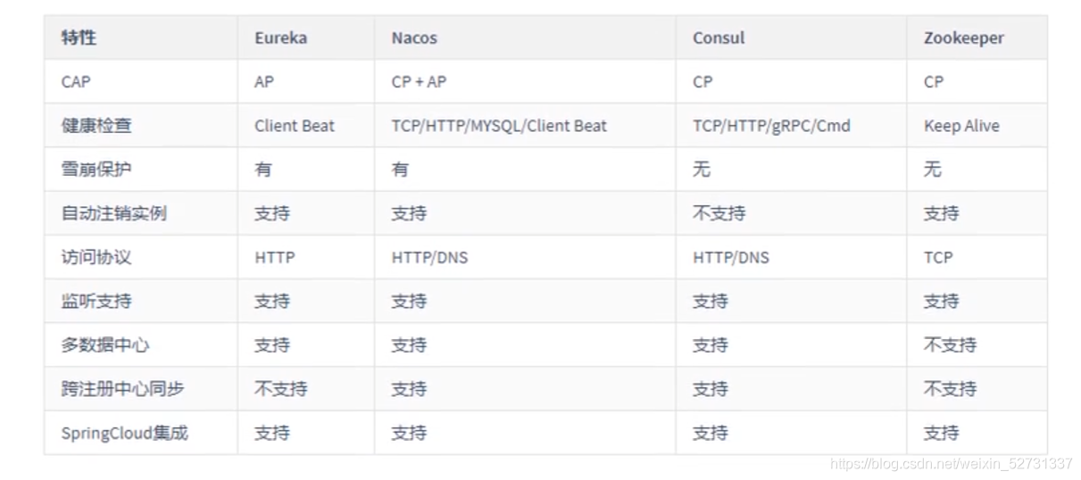This screenshot has width=1081, height=480.
Task: Click the 自动注销实例 row label
Action: click(x=113, y=213)
